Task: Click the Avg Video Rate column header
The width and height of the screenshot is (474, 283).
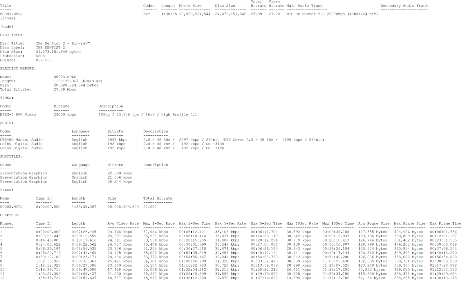Action: pyautogui.click(x=123, y=224)
